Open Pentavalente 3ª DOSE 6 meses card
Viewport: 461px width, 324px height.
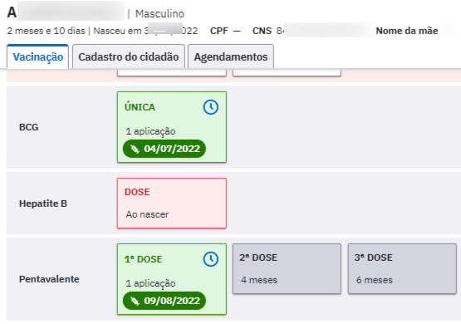(402, 268)
